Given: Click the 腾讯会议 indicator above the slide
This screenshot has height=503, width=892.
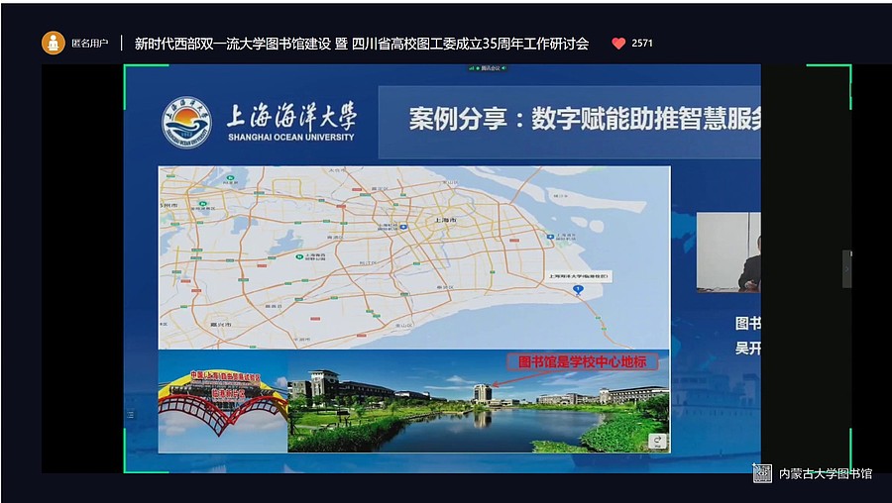Looking at the screenshot, I should click(488, 68).
